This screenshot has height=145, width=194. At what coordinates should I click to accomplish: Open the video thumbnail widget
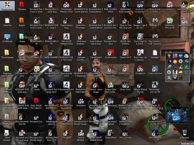pyautogui.click(x=178, y=115)
